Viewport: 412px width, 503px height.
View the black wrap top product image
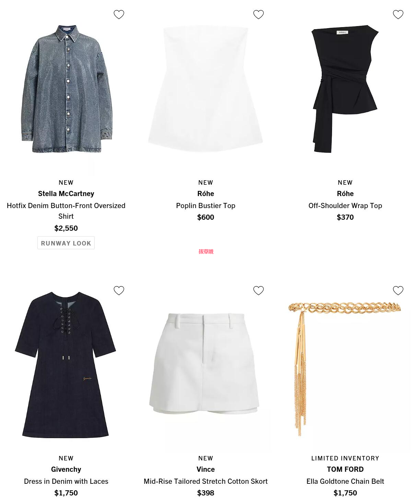[345, 89]
